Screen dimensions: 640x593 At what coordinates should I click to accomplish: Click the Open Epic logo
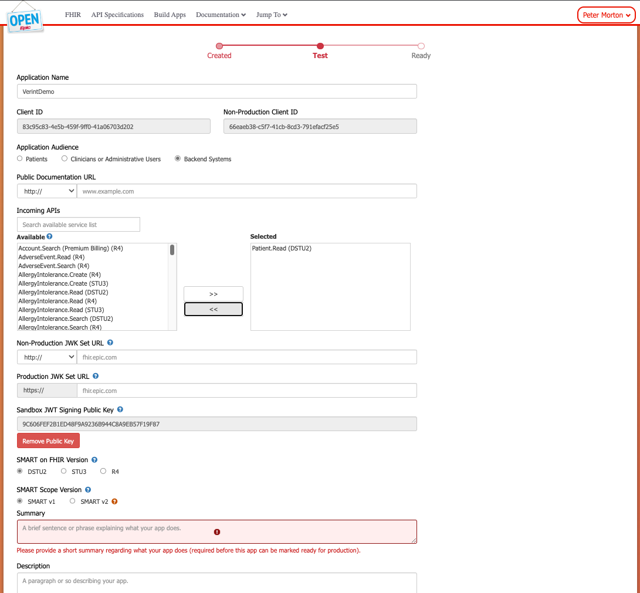click(25, 18)
